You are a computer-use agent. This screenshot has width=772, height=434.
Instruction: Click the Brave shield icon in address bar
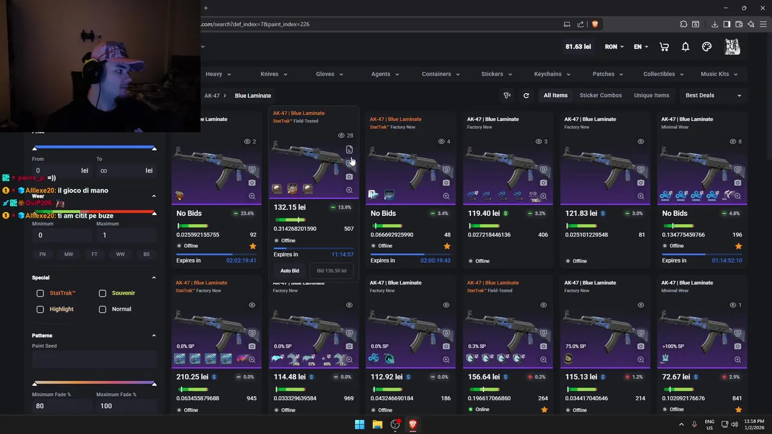[595, 24]
